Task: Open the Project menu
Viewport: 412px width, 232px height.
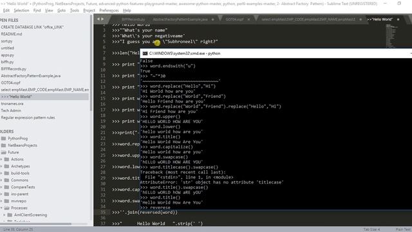Action: (89, 10)
